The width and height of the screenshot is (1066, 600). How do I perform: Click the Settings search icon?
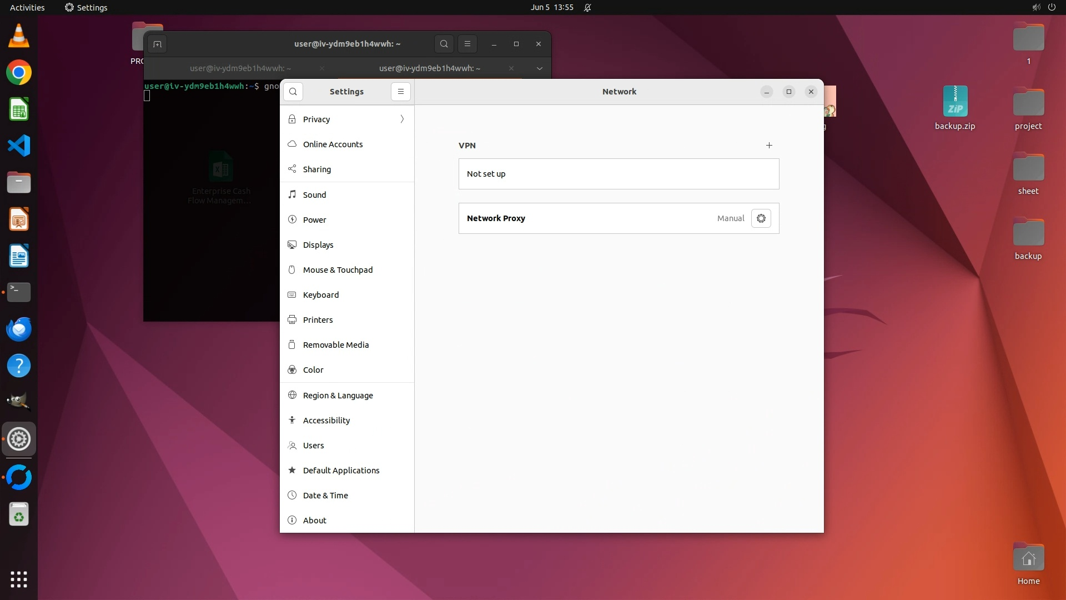tap(293, 92)
